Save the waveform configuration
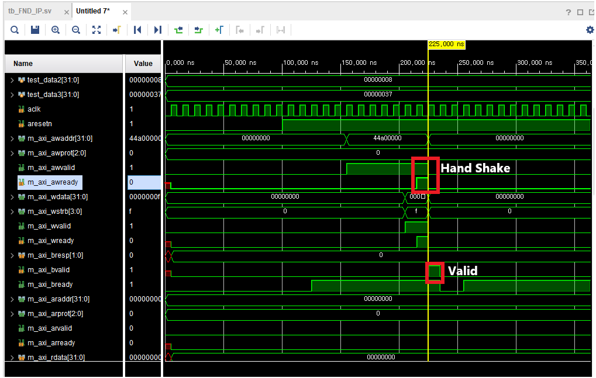 pos(35,30)
